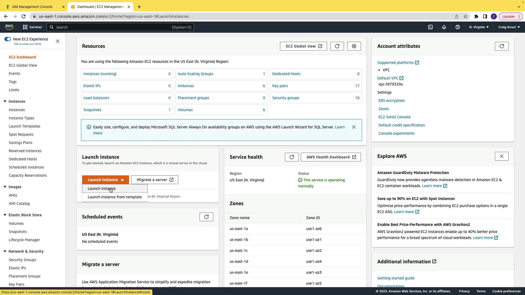
Task: Open the Services grid menu
Action: [32, 27]
